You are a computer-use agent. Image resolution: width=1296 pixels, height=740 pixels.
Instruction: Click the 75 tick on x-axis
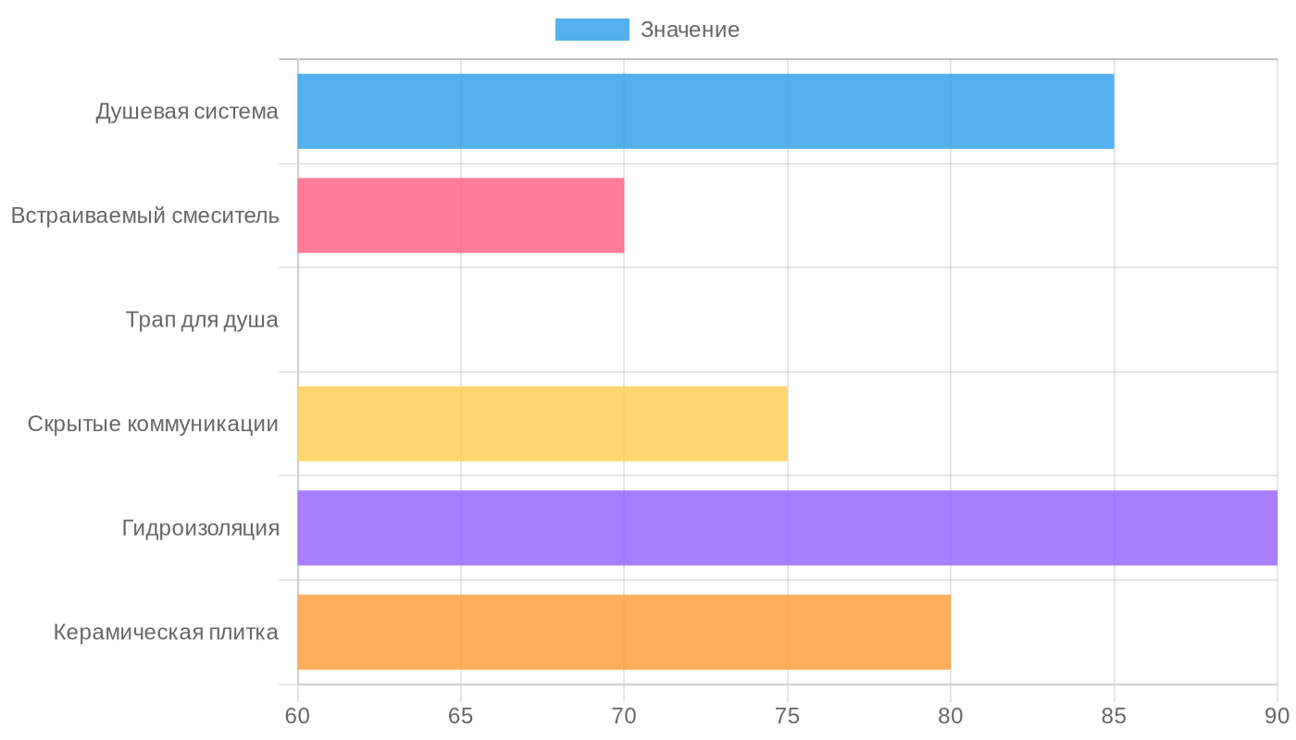(788, 716)
